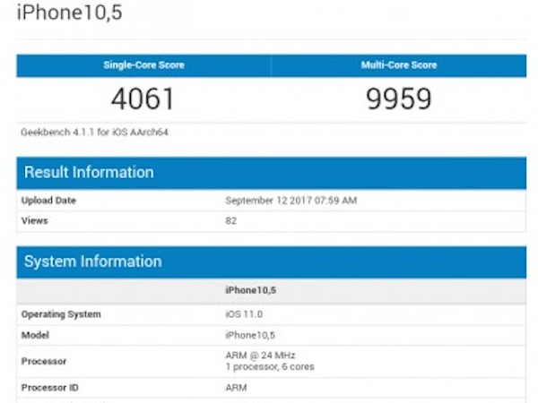The width and height of the screenshot is (538, 403).
Task: Click the September 12 2017 07:59 AM date
Action: 291,201
